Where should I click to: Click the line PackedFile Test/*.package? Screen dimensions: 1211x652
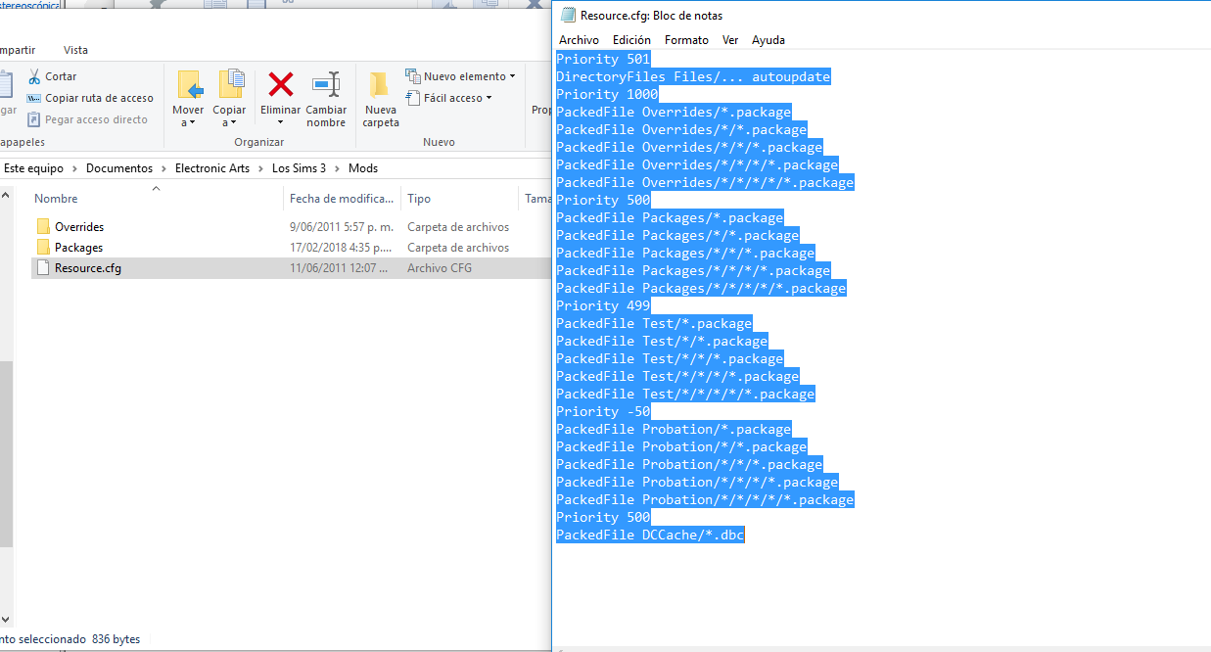tap(654, 324)
